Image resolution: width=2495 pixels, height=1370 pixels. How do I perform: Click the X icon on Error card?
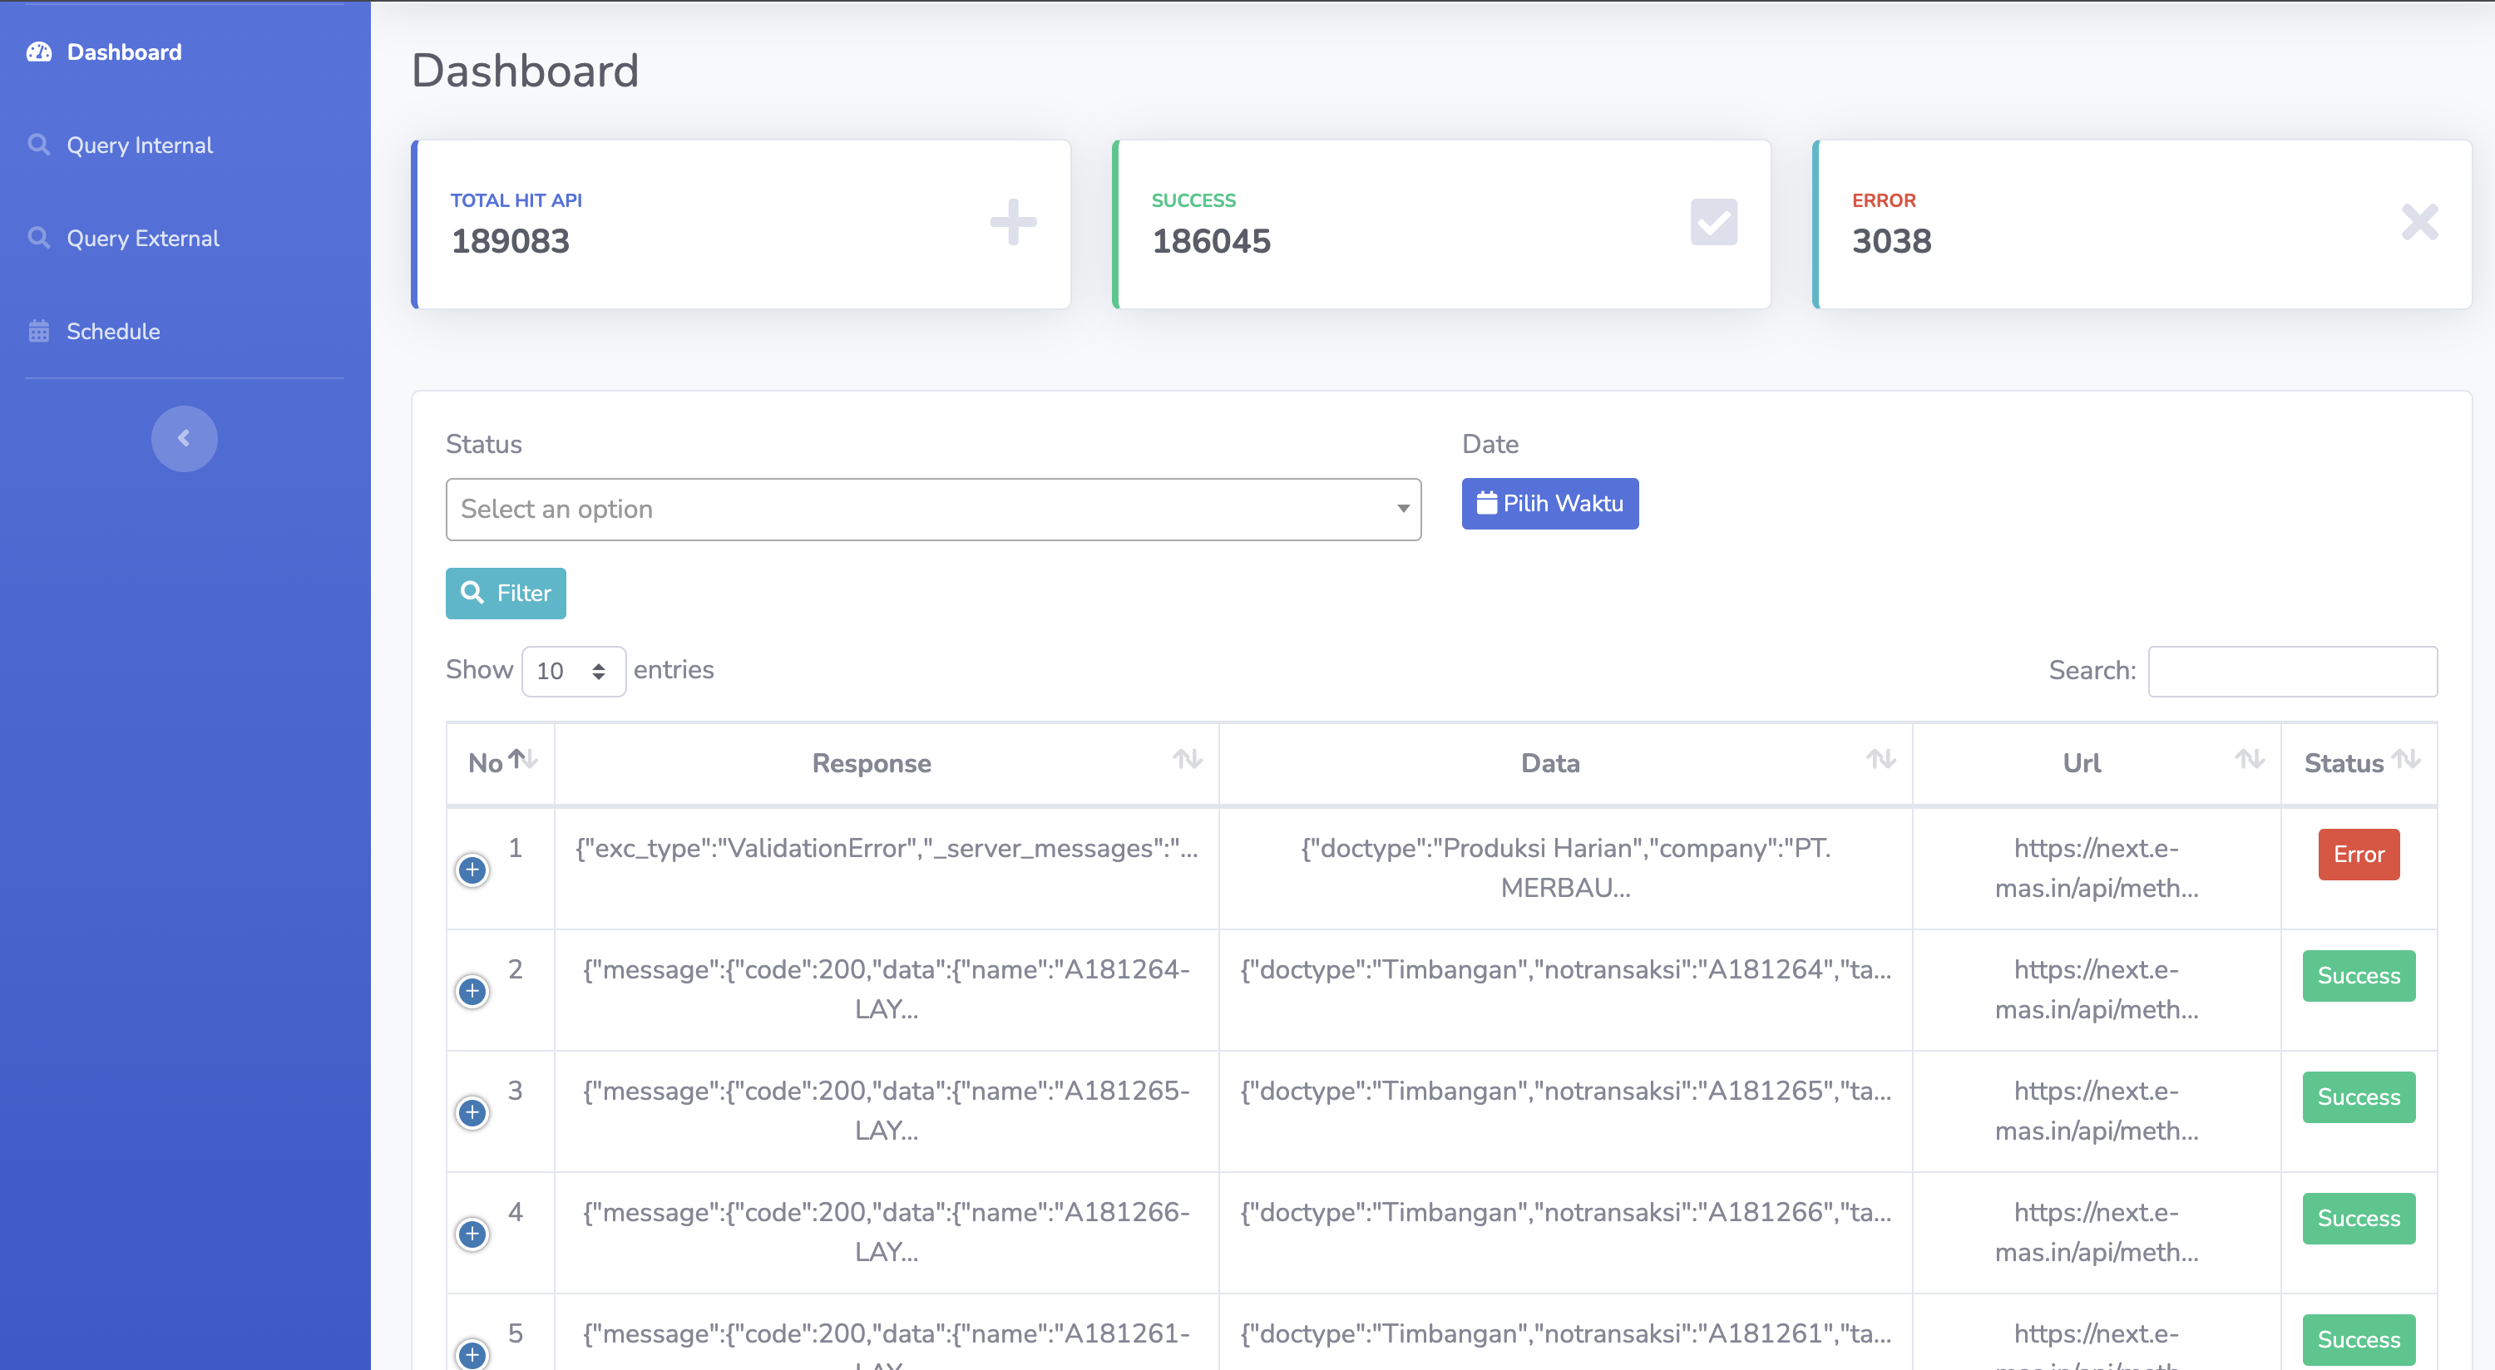[2419, 223]
